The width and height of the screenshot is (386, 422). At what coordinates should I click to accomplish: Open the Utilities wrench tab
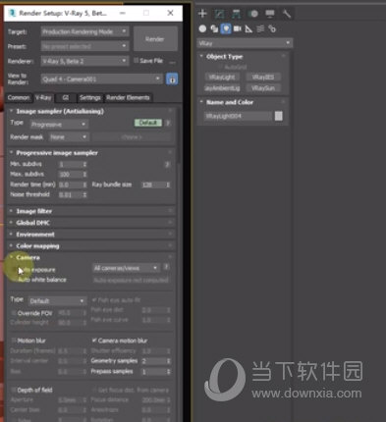pyautogui.click(x=287, y=14)
